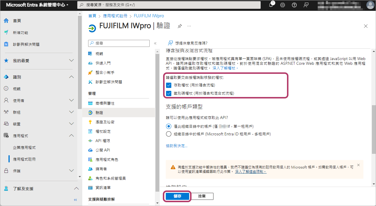The width and height of the screenshot is (376, 206).
Task: Click the 應用程式 grid icon
Action: pos(6,136)
